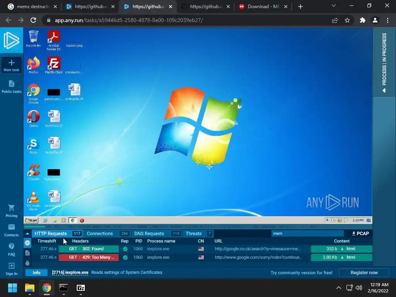Open the volume control in the system tray
The image size is (396, 297).
358,288
